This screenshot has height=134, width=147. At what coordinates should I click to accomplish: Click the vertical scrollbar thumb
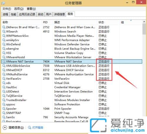144,29
